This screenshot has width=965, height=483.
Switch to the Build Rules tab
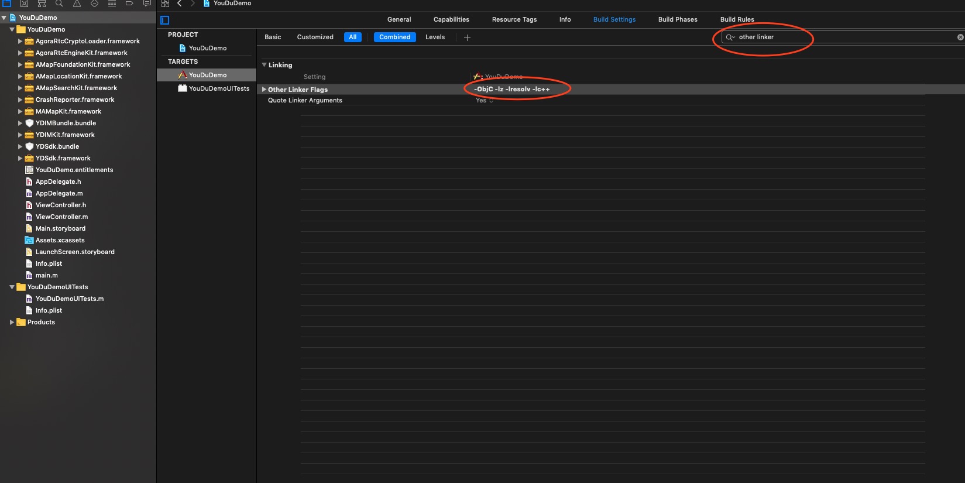pyautogui.click(x=737, y=19)
